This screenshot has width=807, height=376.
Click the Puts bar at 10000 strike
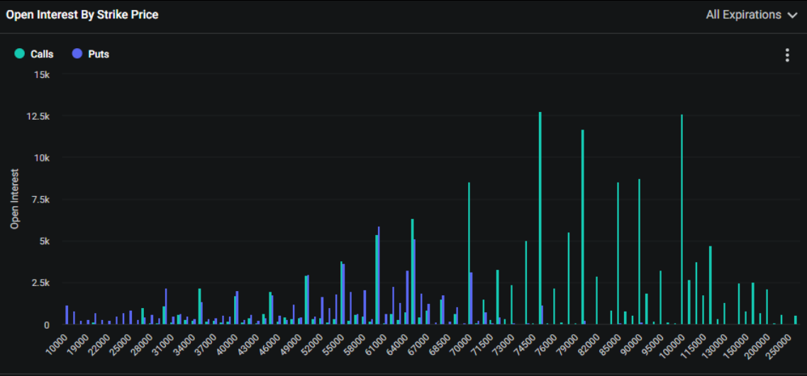67,315
